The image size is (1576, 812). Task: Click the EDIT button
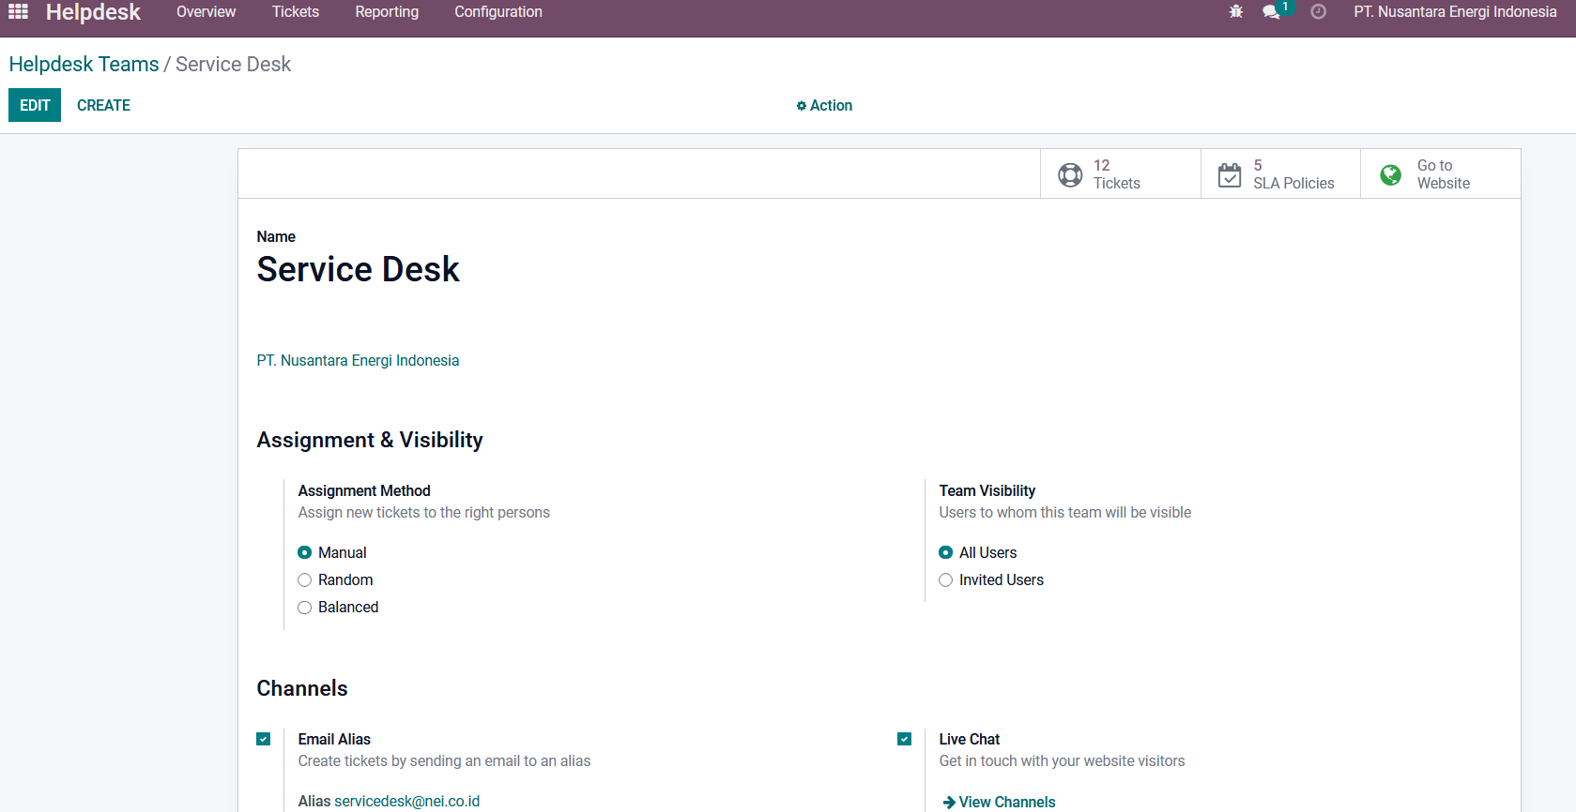35,105
